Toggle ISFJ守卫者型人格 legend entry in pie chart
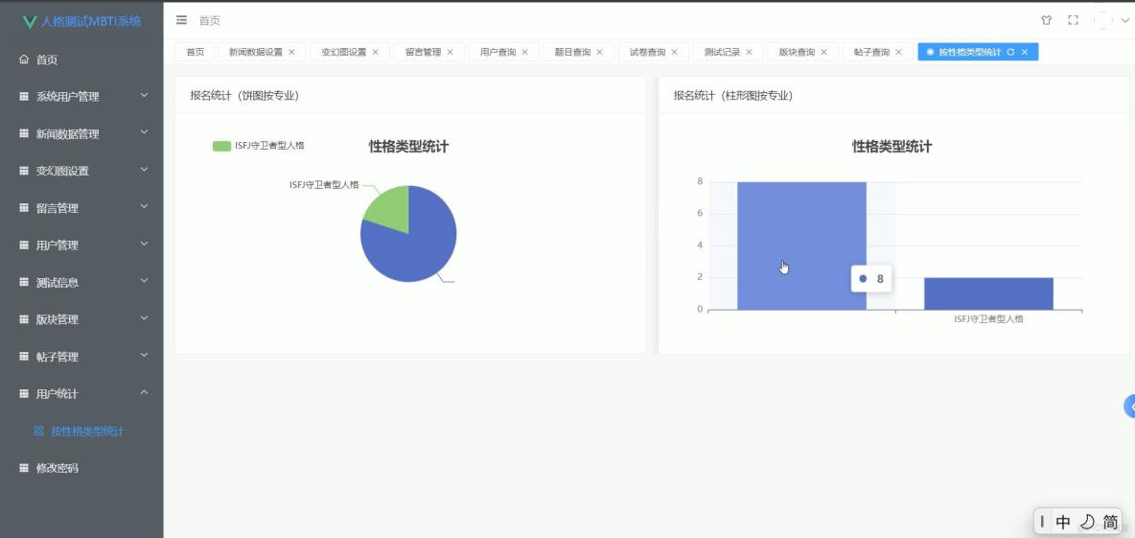This screenshot has height=538, width=1135. (259, 146)
